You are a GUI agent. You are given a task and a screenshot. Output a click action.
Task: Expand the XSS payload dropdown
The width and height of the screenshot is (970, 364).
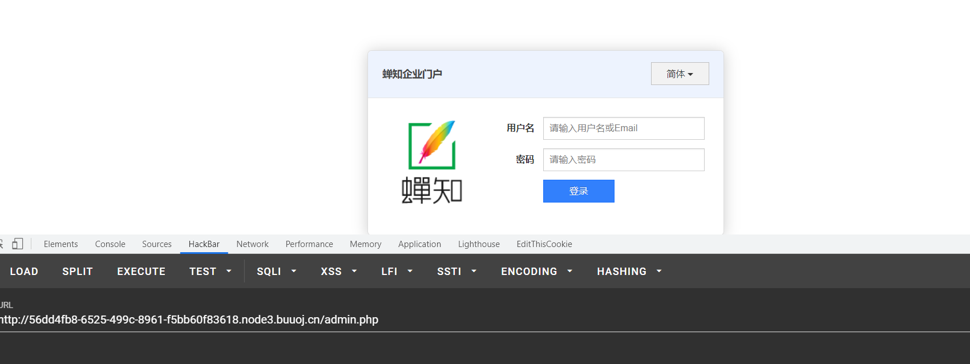click(338, 272)
